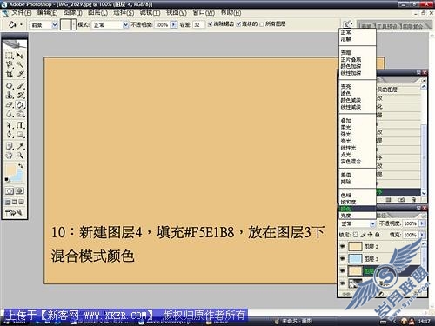The height and width of the screenshot is (326, 435).
Task: Switch to Quick Mask mode
Action: click(20, 191)
